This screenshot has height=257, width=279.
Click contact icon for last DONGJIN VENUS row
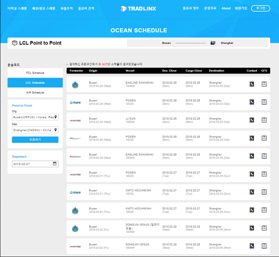click(x=252, y=246)
